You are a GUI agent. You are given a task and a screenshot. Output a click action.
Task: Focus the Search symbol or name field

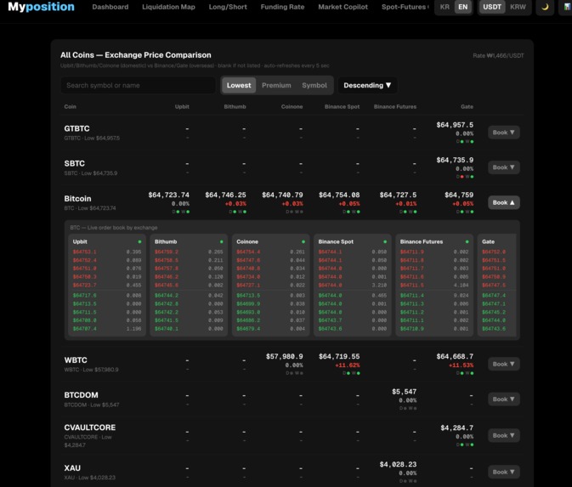[138, 85]
